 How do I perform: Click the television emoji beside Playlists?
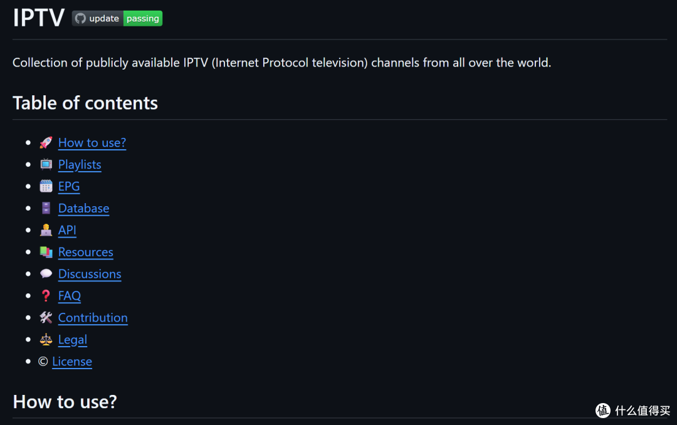[x=46, y=165]
